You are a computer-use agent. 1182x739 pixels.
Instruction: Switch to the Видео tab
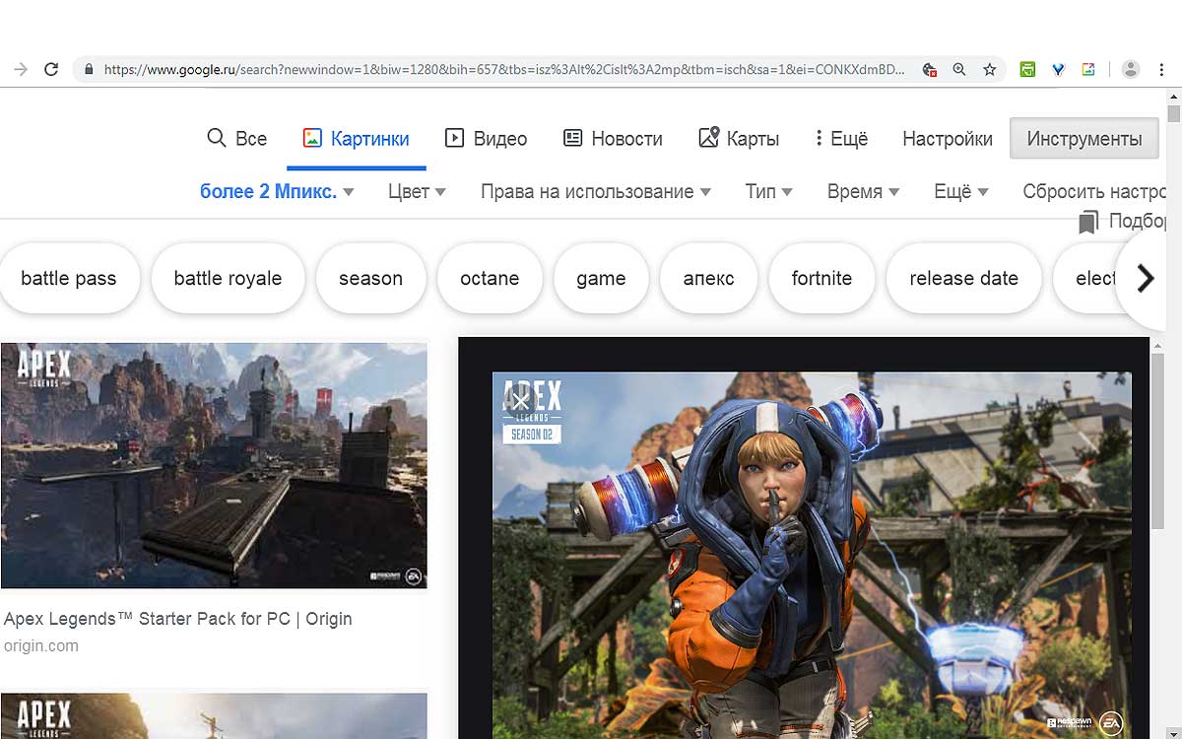pos(486,139)
